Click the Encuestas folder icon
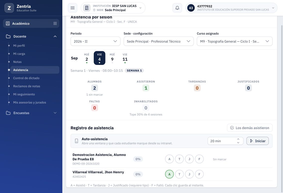Screen dimensions: 283x193 pos(8,113)
